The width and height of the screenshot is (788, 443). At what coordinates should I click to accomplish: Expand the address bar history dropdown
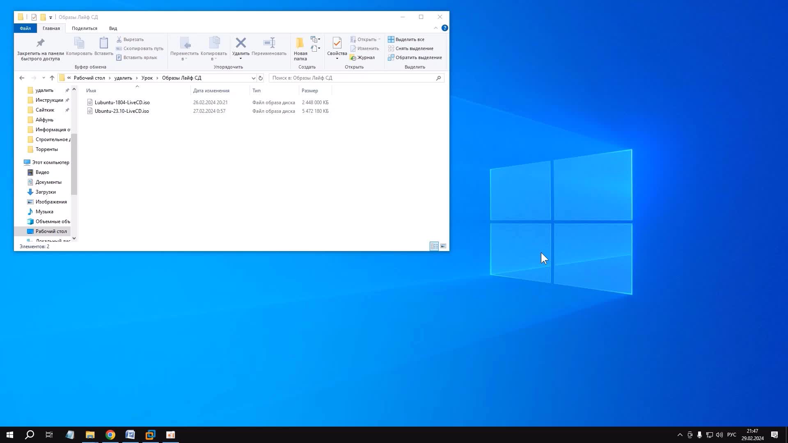click(253, 78)
